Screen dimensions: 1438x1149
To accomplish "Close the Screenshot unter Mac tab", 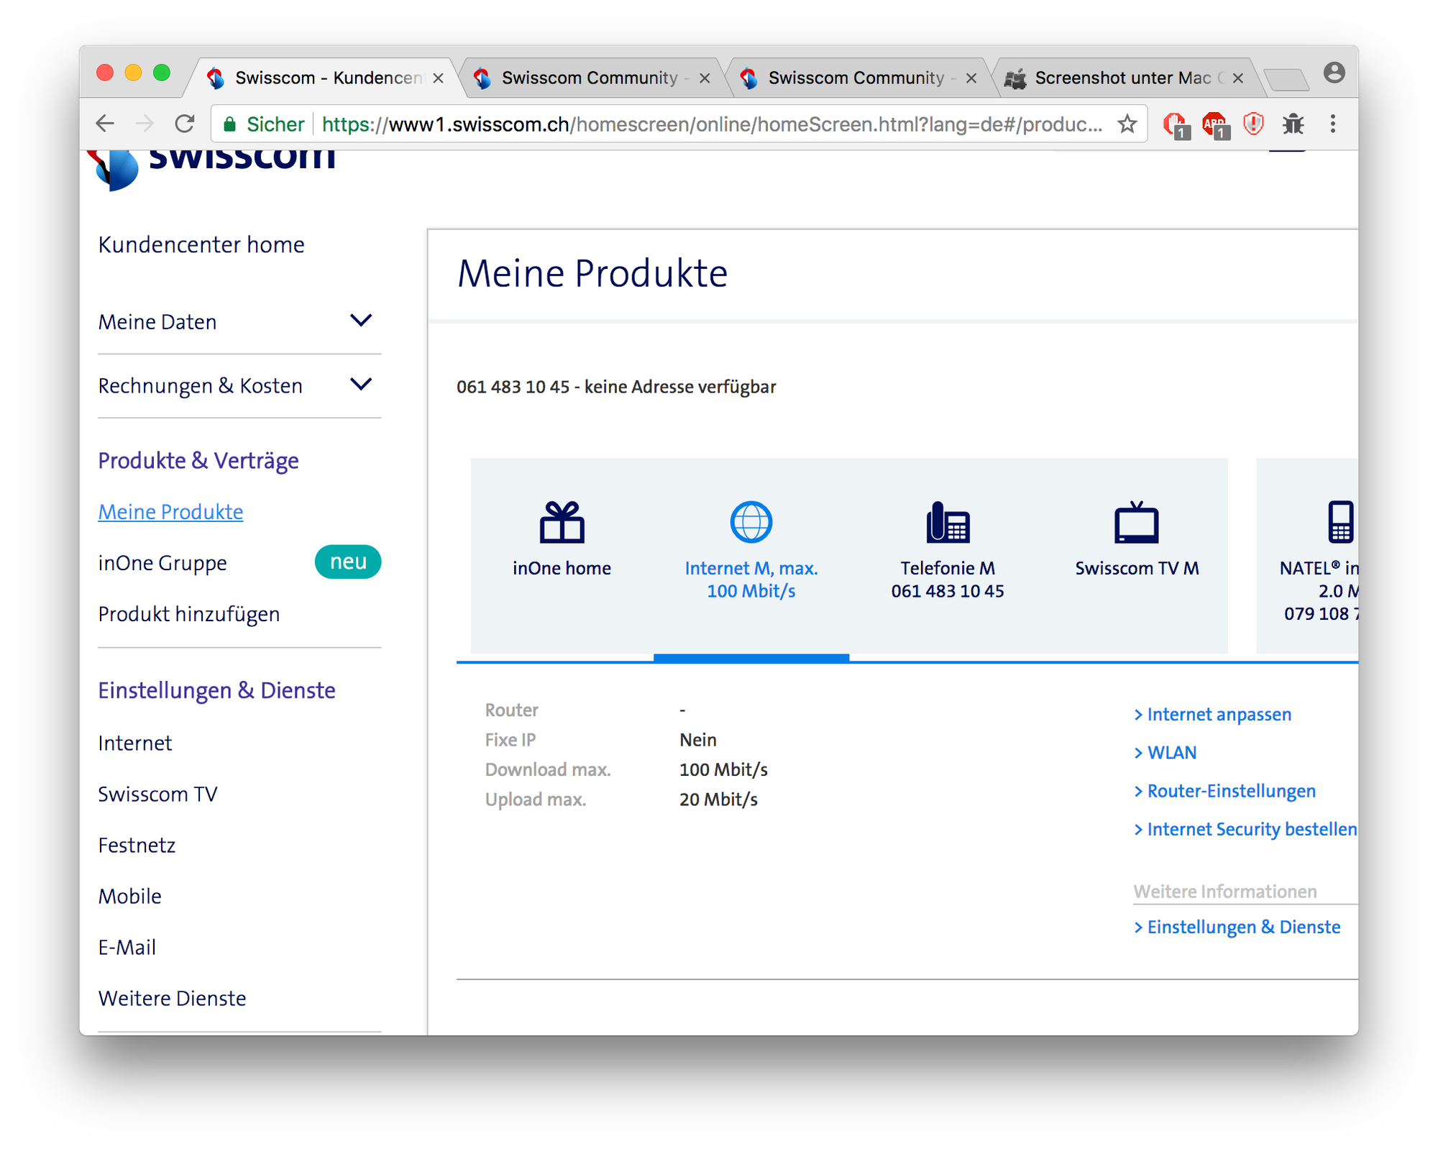I will point(1238,78).
